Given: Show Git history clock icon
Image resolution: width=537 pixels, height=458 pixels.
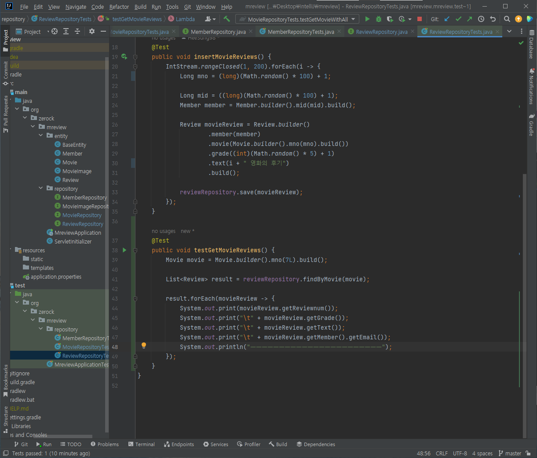Looking at the screenshot, I should (x=481, y=19).
